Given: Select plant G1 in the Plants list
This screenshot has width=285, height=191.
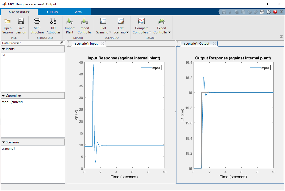Looking at the screenshot, I should [3, 55].
